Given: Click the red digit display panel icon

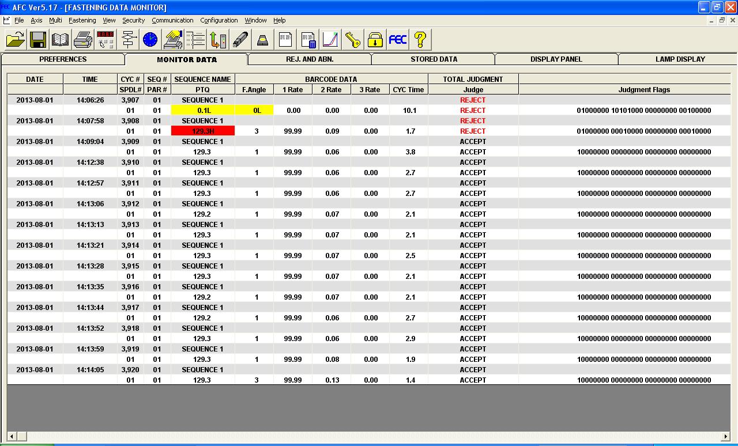Looking at the screenshot, I should click(x=106, y=40).
